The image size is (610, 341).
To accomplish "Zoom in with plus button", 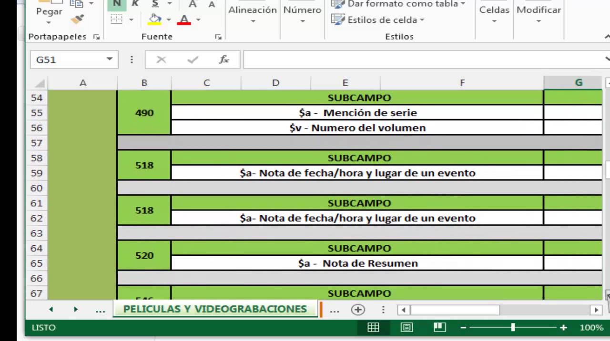I will tap(564, 328).
